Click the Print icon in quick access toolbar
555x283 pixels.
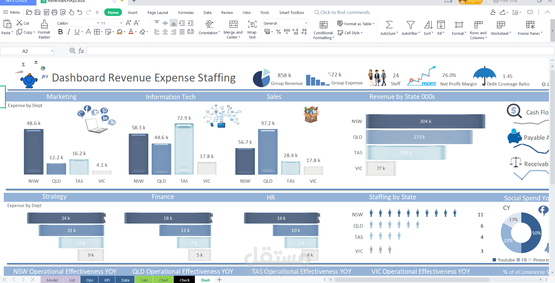pyautogui.click(x=54, y=12)
